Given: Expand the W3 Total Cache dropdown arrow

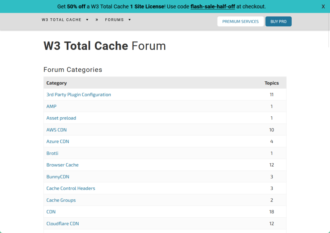Looking at the screenshot, I should pyautogui.click(x=87, y=20).
